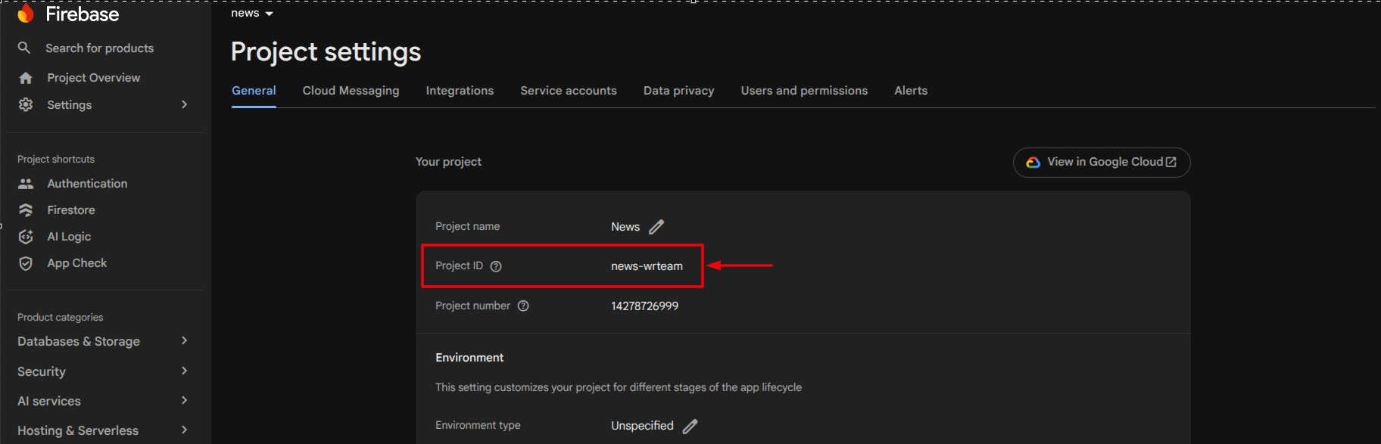Viewport: 1381px width, 444px height.
Task: Click project number 14278726999
Action: pyautogui.click(x=644, y=306)
